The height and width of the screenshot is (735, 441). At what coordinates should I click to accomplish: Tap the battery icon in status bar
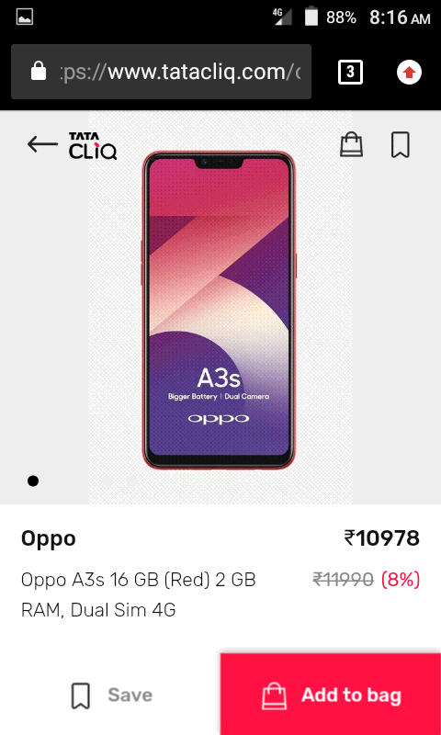(x=311, y=17)
